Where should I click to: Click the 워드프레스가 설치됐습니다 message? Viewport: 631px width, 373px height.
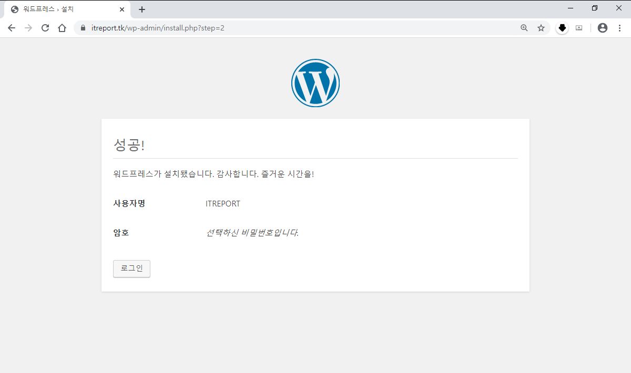213,174
